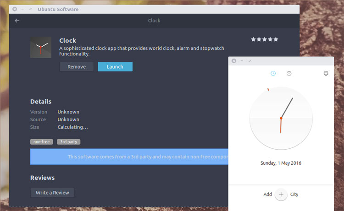This screenshot has height=211, width=344.
Task: Click the Details heading
Action: tap(41, 102)
